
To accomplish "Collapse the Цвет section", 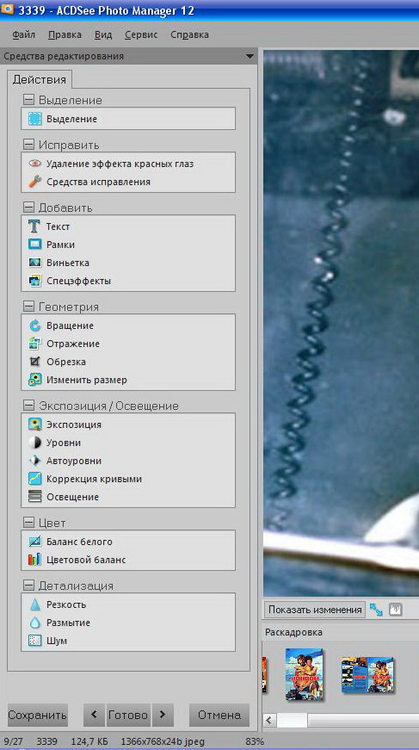I will pos(29,523).
